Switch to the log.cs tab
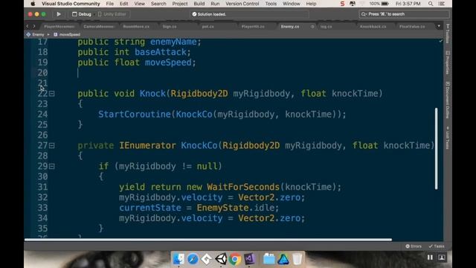The image size is (476, 268). 327,27
